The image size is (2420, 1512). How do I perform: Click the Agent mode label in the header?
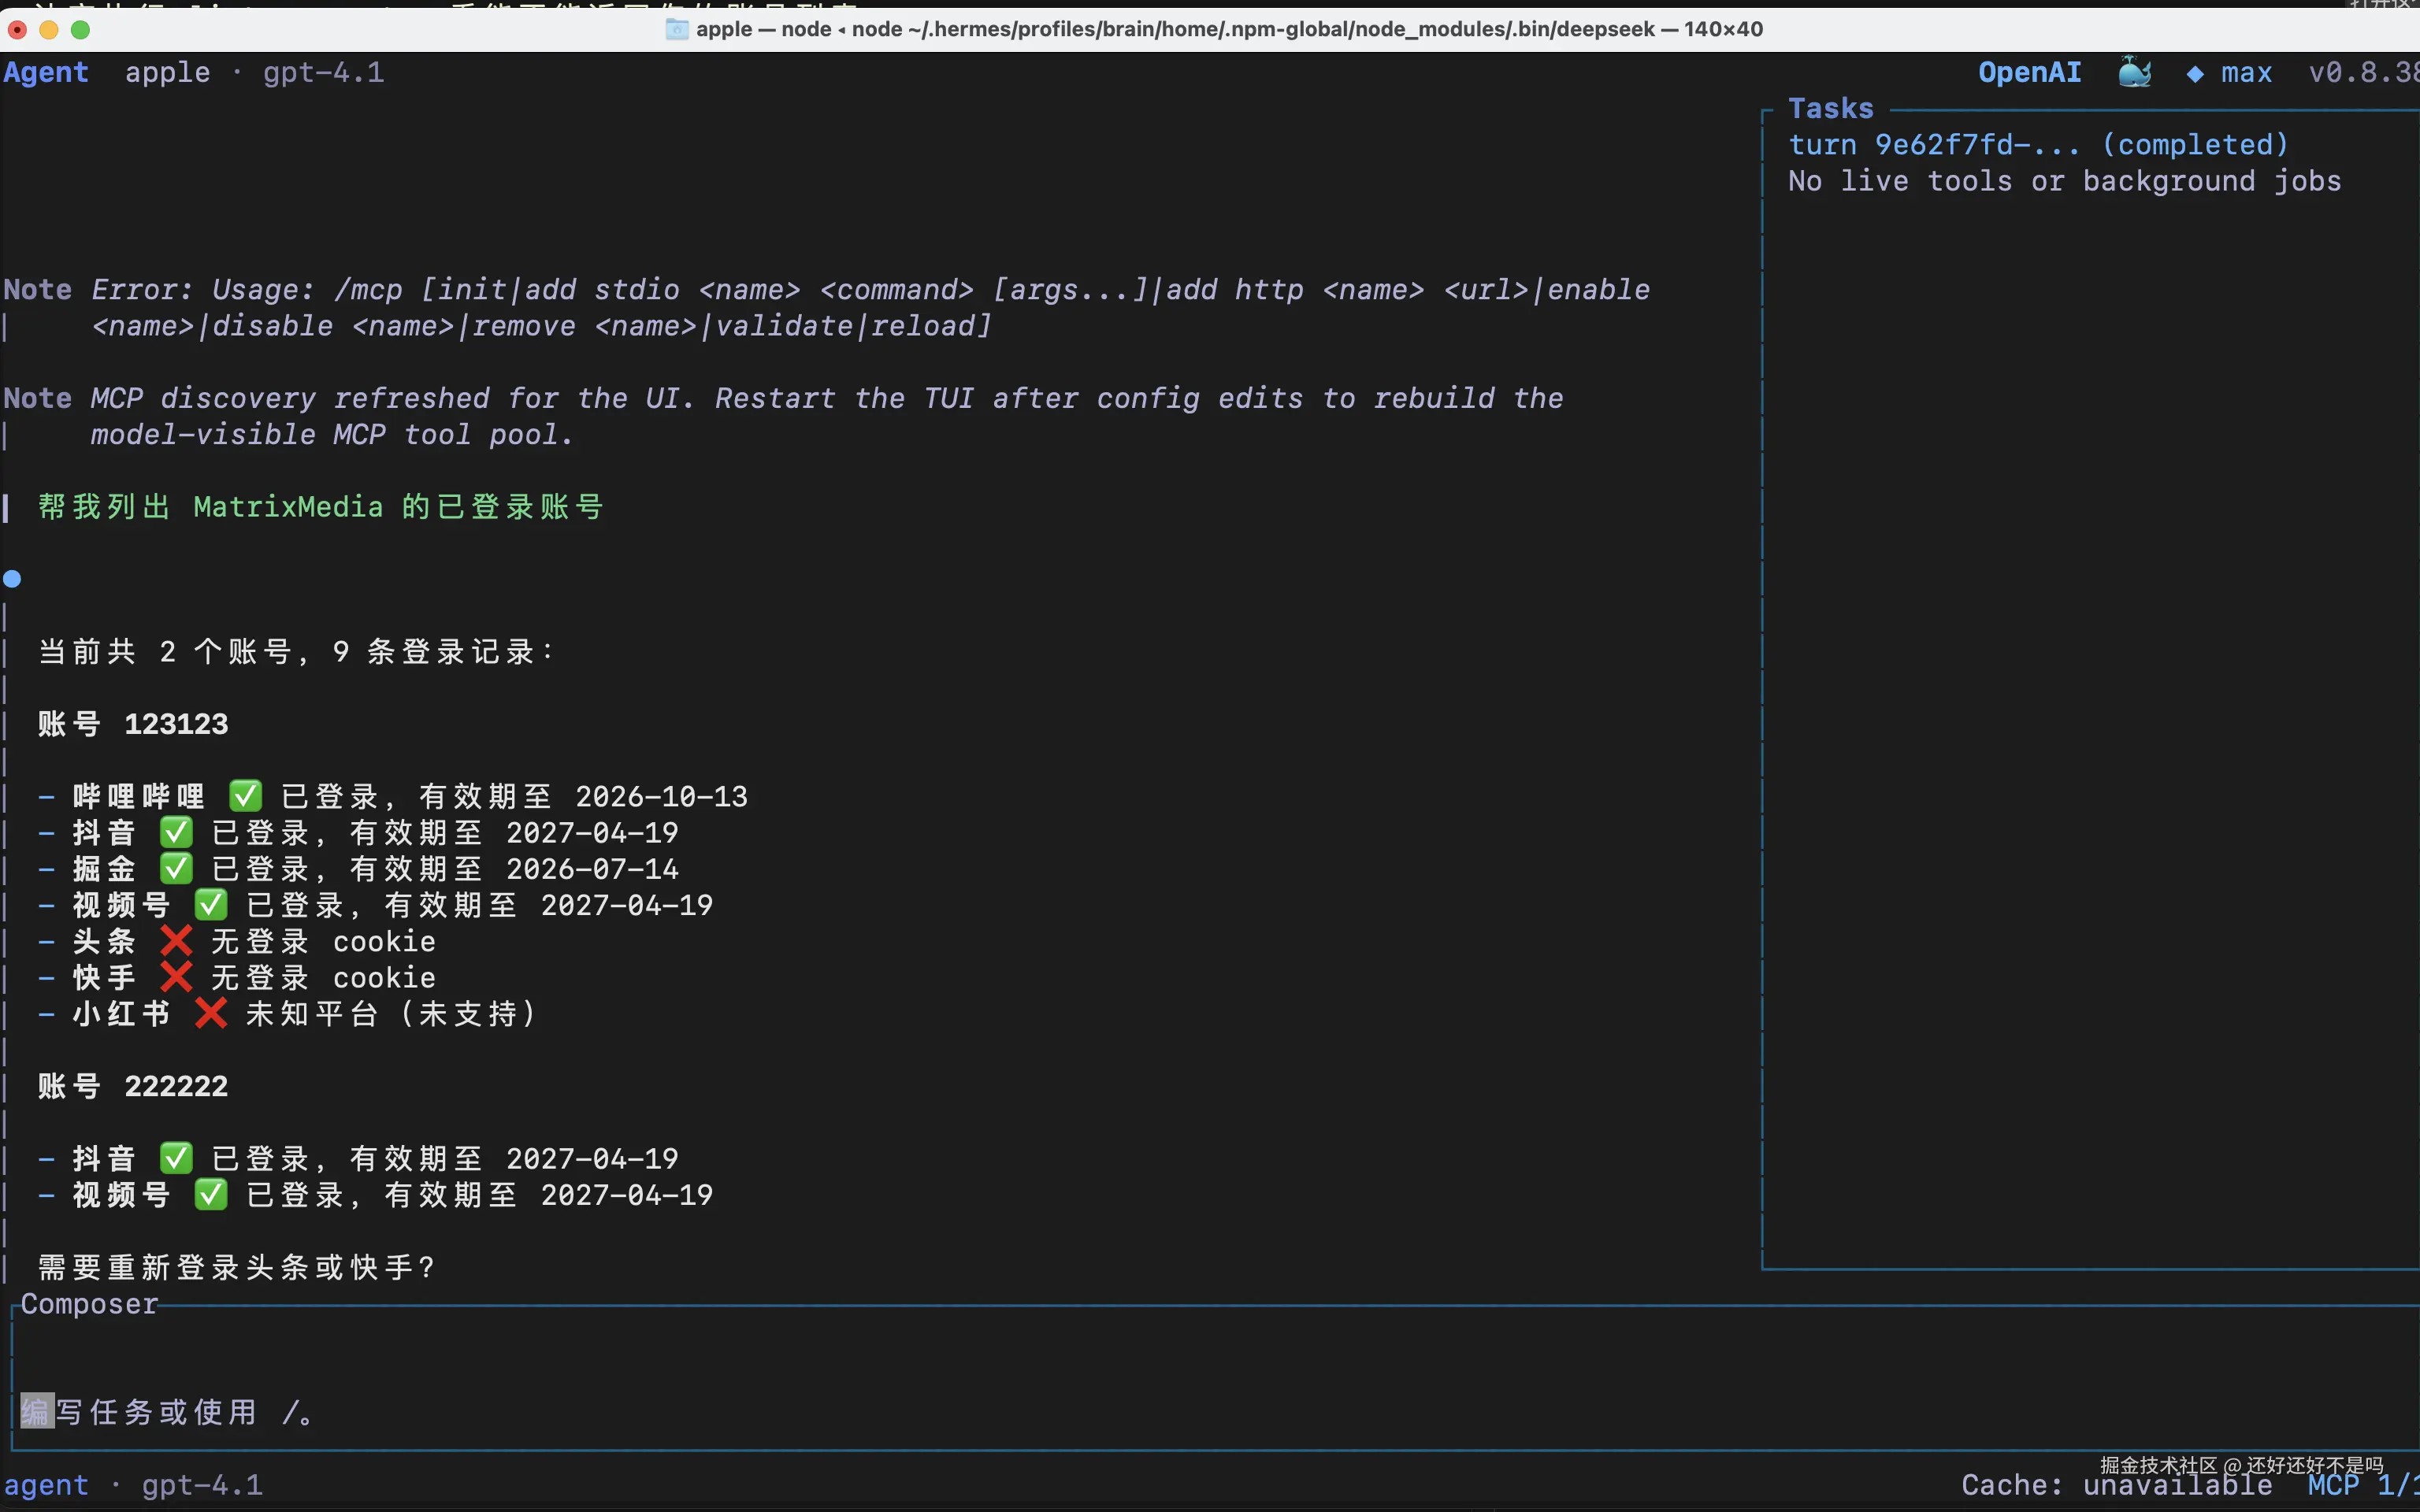(x=46, y=72)
